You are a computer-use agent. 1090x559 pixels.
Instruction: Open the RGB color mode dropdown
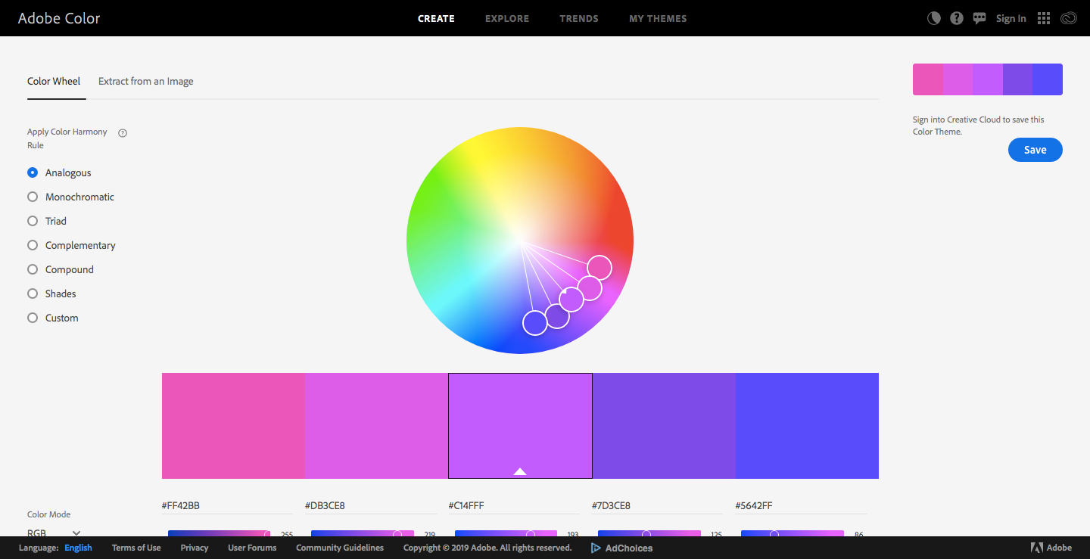(54, 533)
